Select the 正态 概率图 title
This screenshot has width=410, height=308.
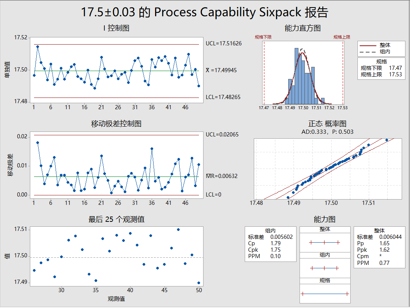[327, 124]
